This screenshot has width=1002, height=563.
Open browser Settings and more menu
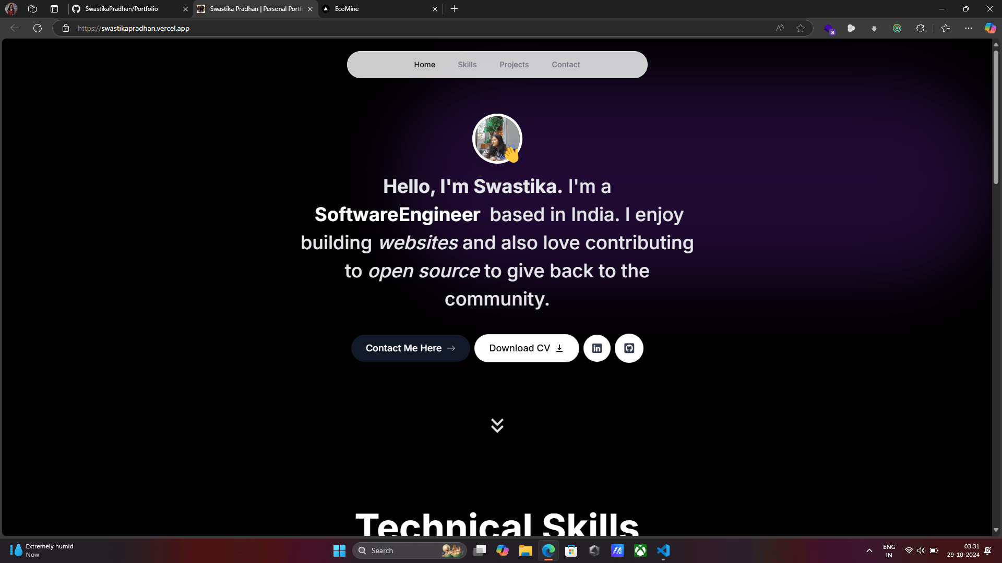(969, 28)
